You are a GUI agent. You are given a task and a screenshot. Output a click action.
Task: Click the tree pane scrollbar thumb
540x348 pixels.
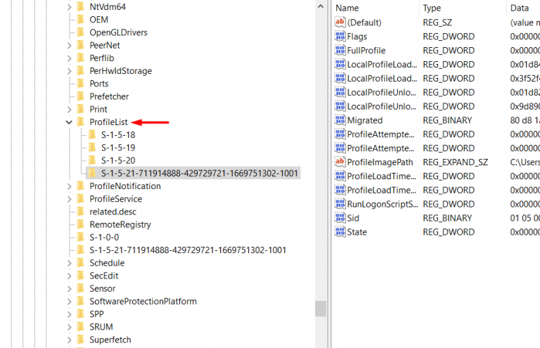pyautogui.click(x=321, y=309)
